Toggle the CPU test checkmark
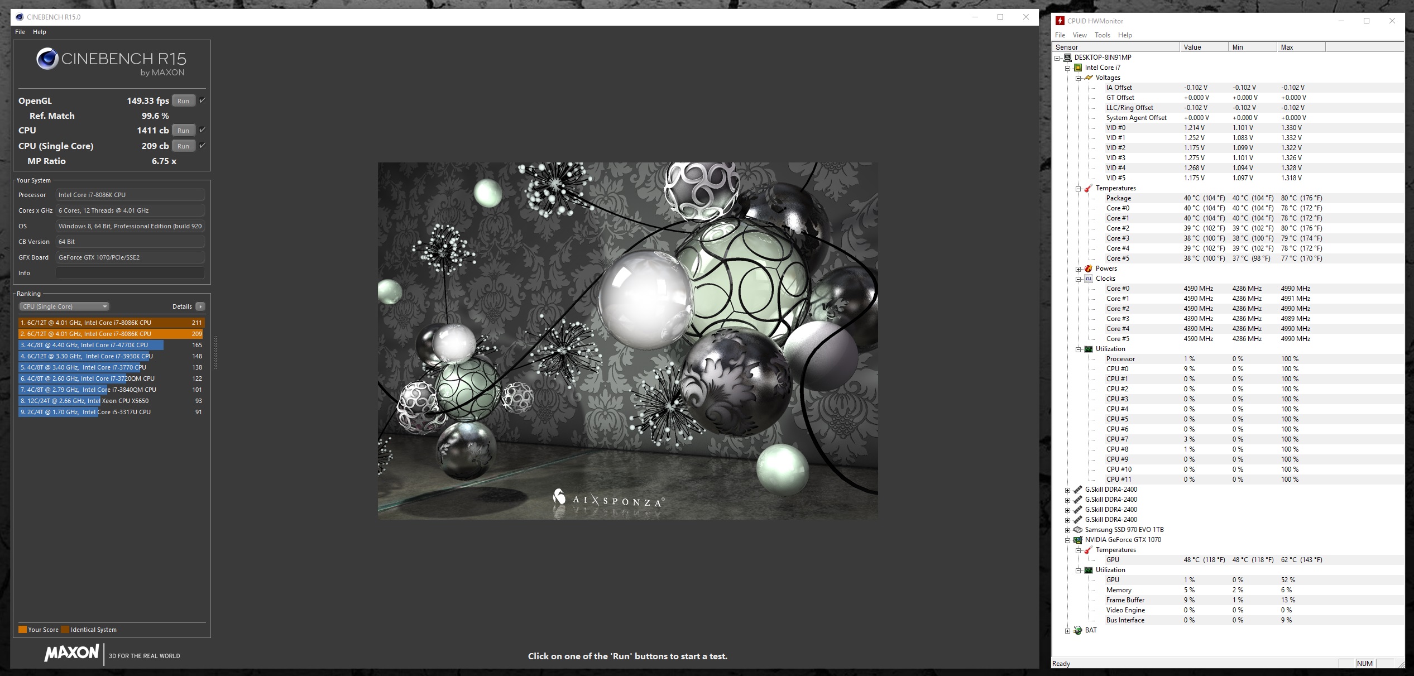Image resolution: width=1414 pixels, height=676 pixels. pos(202,130)
